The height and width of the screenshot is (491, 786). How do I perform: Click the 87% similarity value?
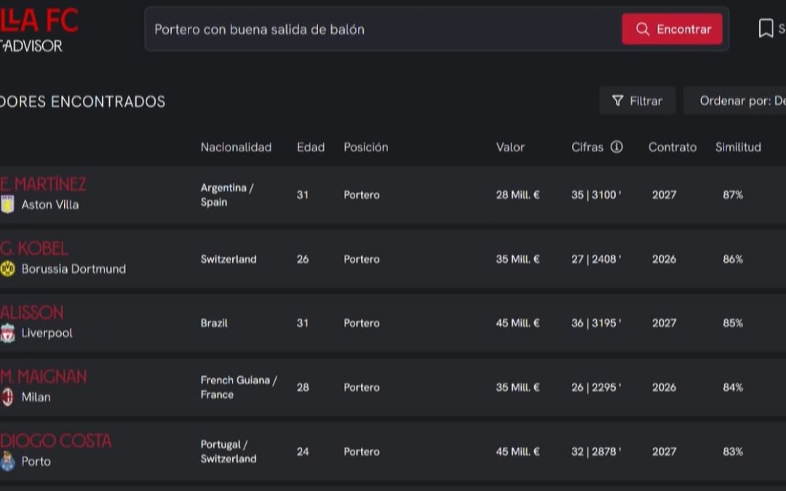tap(733, 195)
